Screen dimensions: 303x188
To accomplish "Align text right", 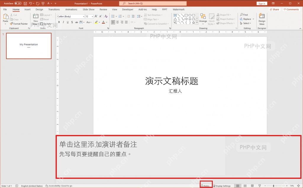I will point(122,22).
